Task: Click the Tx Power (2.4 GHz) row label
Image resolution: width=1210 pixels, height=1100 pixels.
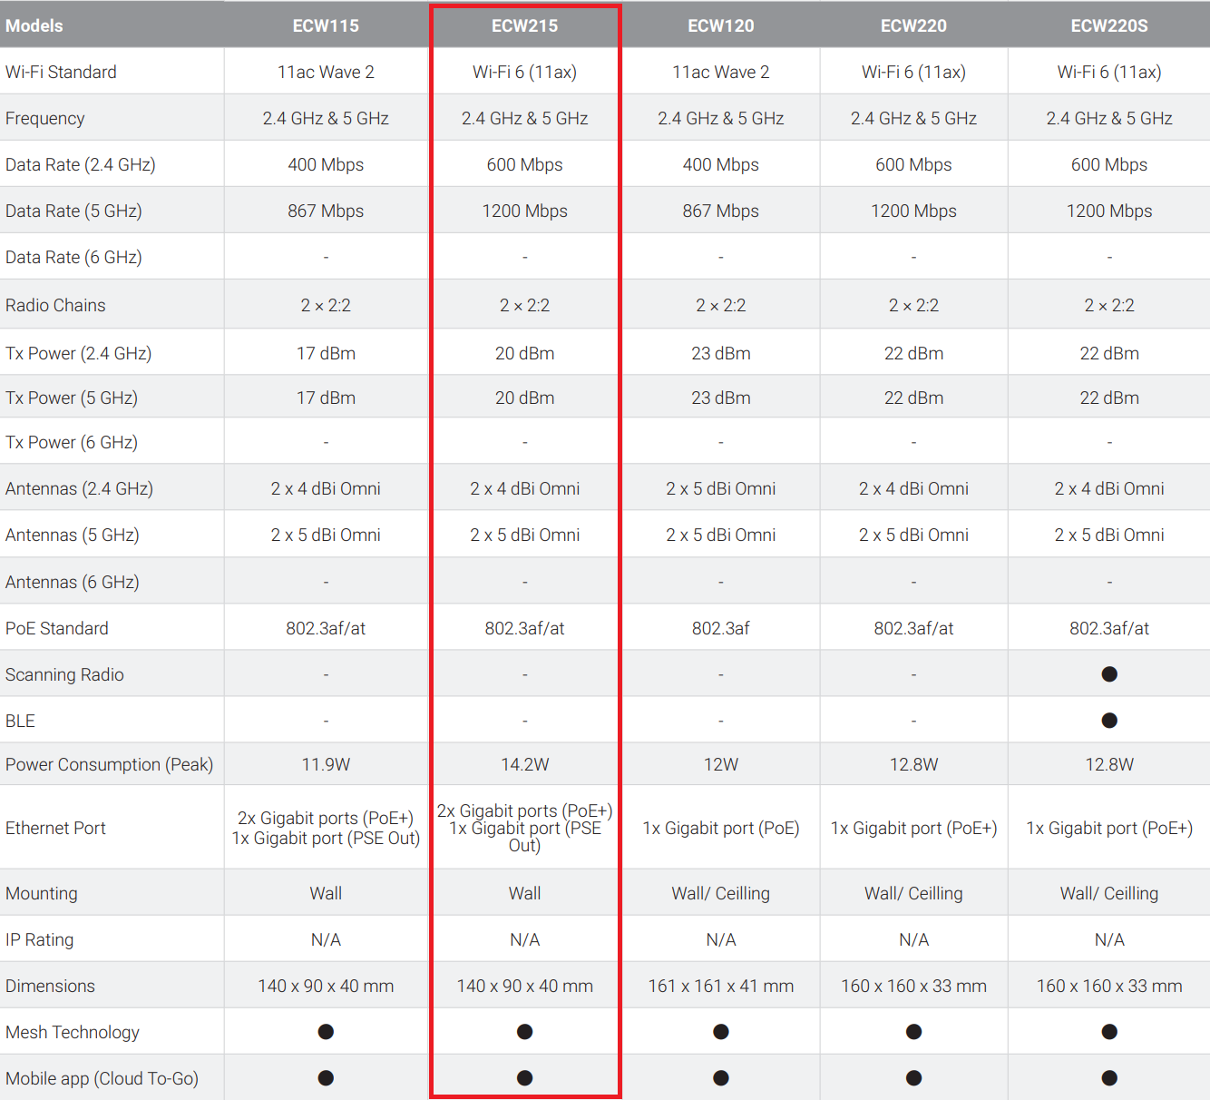Action: (x=78, y=353)
